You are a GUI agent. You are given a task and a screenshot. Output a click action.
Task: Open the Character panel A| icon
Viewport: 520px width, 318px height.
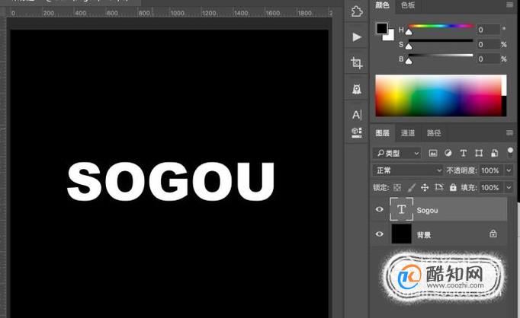(357, 115)
